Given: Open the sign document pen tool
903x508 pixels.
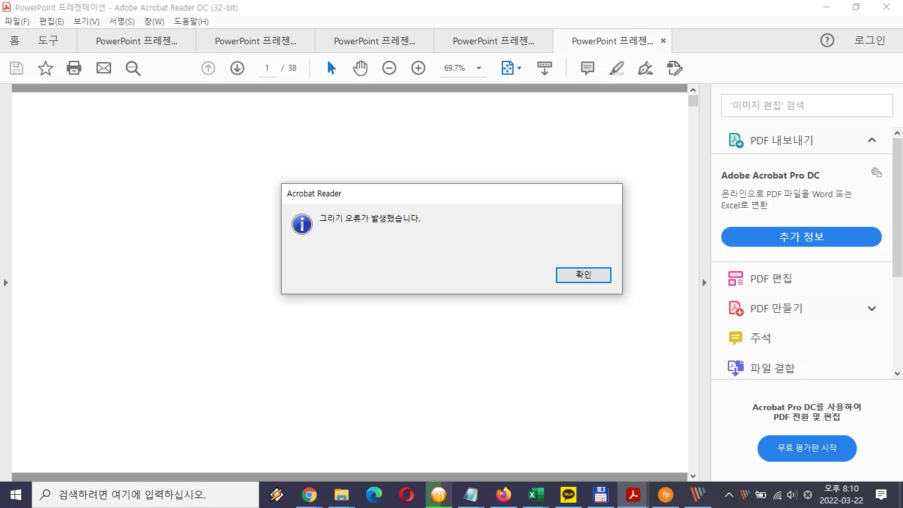Looking at the screenshot, I should (646, 68).
